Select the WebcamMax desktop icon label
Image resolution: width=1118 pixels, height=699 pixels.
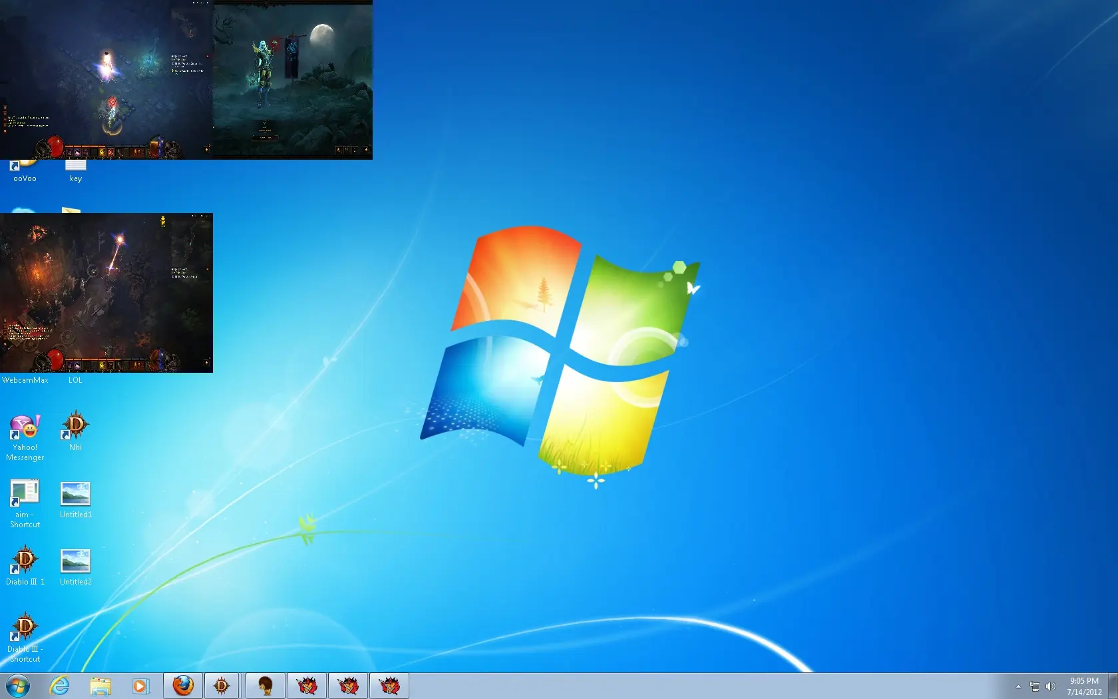point(25,380)
